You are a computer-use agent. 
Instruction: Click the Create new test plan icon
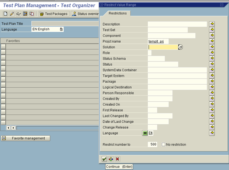tap(5, 14)
